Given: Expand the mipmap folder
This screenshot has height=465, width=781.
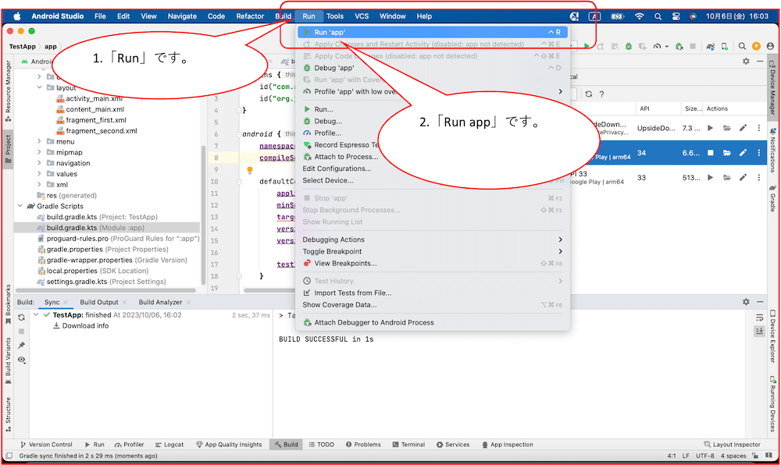Looking at the screenshot, I should tap(39, 152).
